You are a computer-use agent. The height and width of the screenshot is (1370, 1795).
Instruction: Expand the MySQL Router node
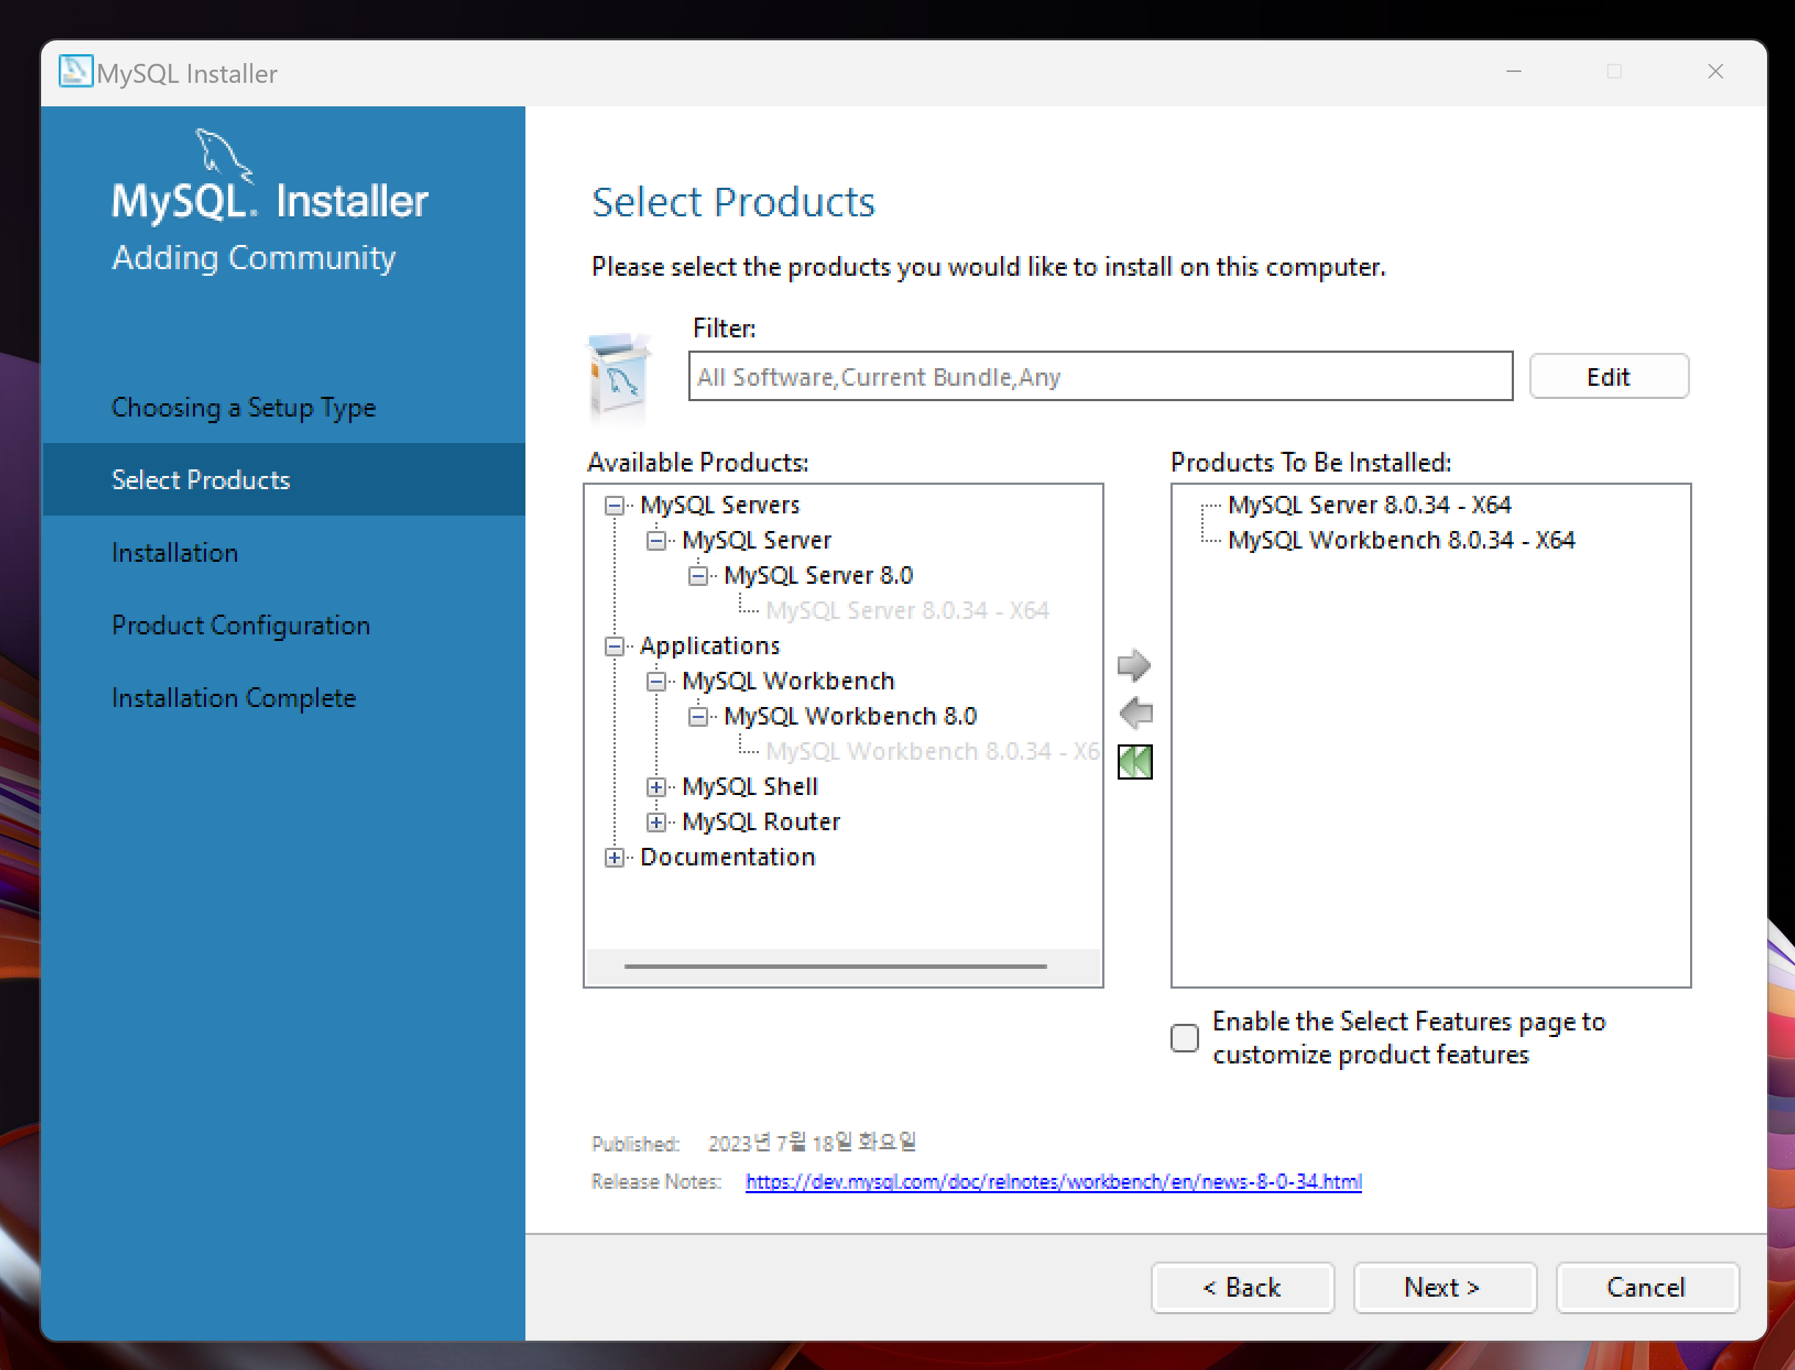656,822
